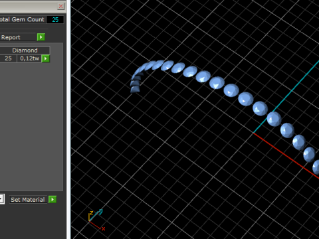Click the Set Material button

click(28, 200)
